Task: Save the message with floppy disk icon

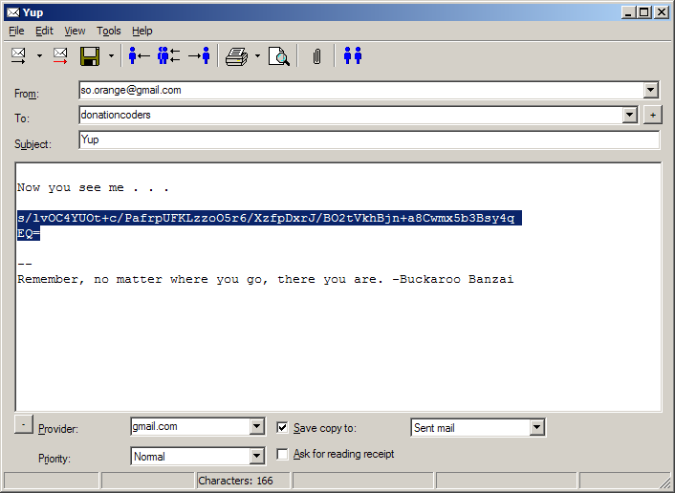Action: point(91,56)
